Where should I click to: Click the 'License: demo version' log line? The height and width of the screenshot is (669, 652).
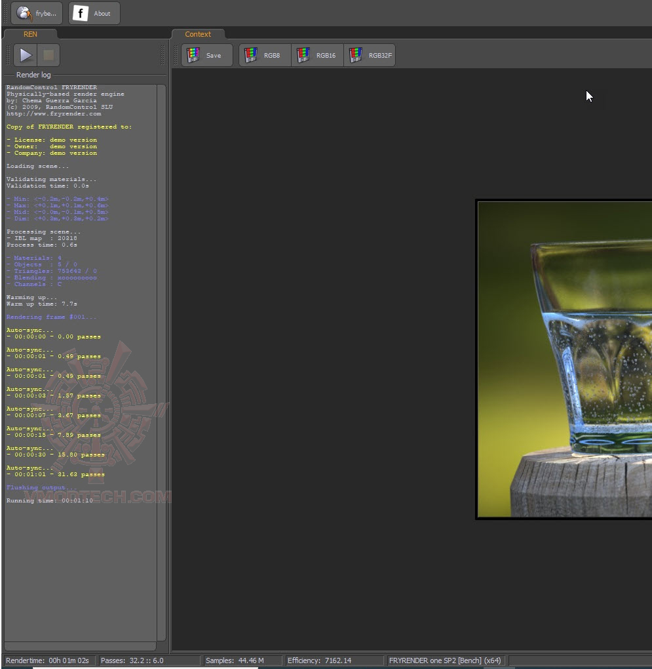[x=52, y=140]
